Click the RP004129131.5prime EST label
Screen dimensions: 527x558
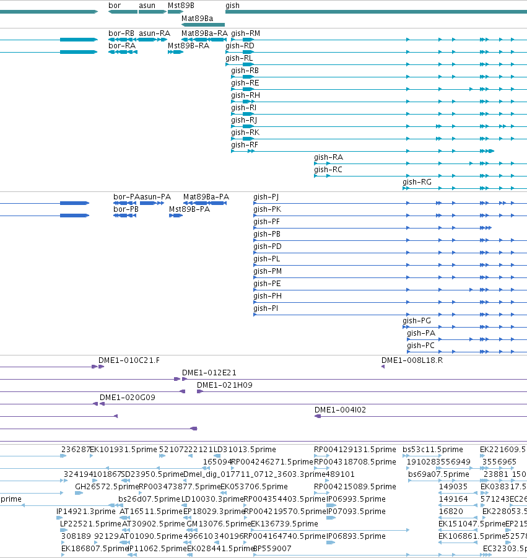[x=355, y=450]
